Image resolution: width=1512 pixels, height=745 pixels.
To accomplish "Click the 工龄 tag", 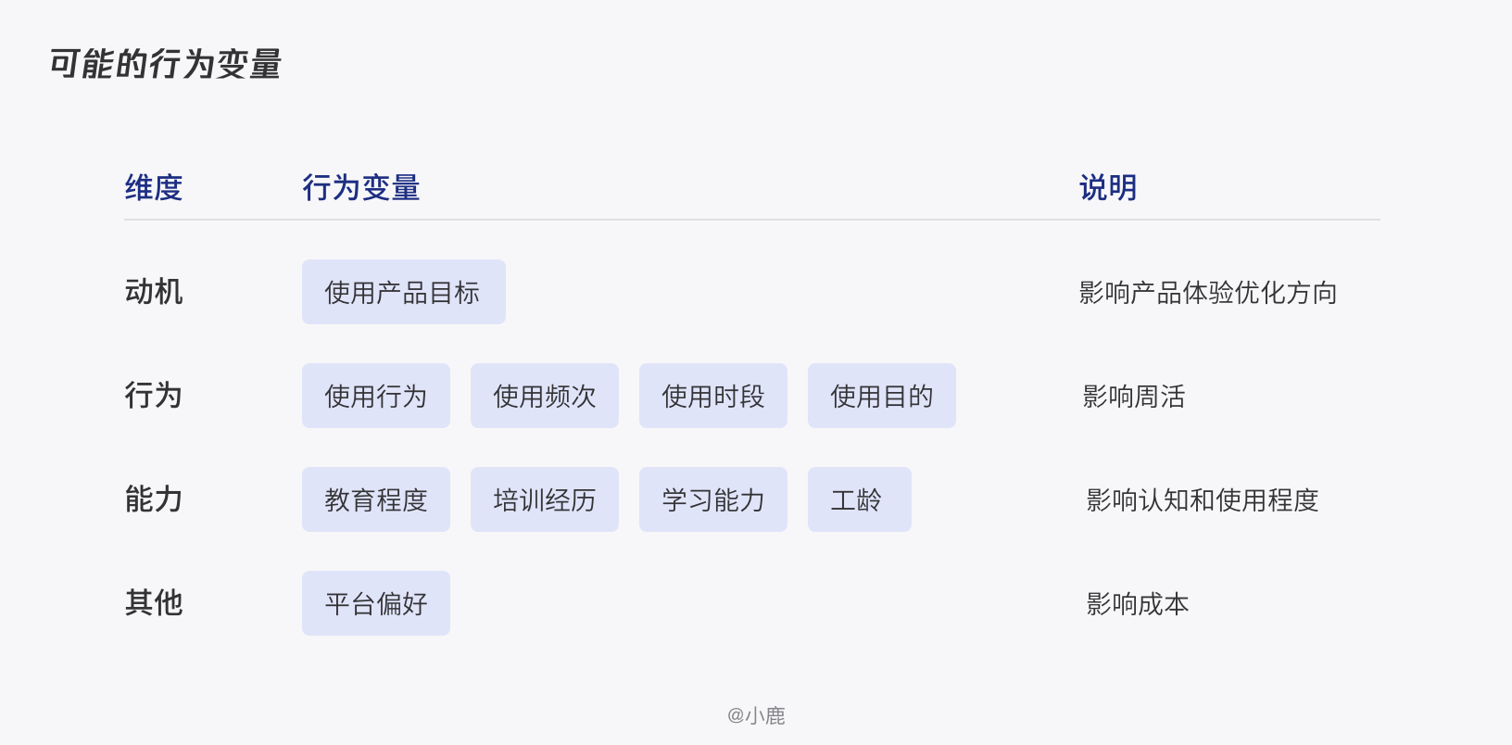I will click(859, 499).
